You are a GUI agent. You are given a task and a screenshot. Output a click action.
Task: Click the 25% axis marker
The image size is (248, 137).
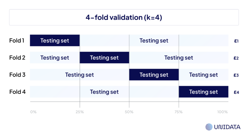pos(79,112)
